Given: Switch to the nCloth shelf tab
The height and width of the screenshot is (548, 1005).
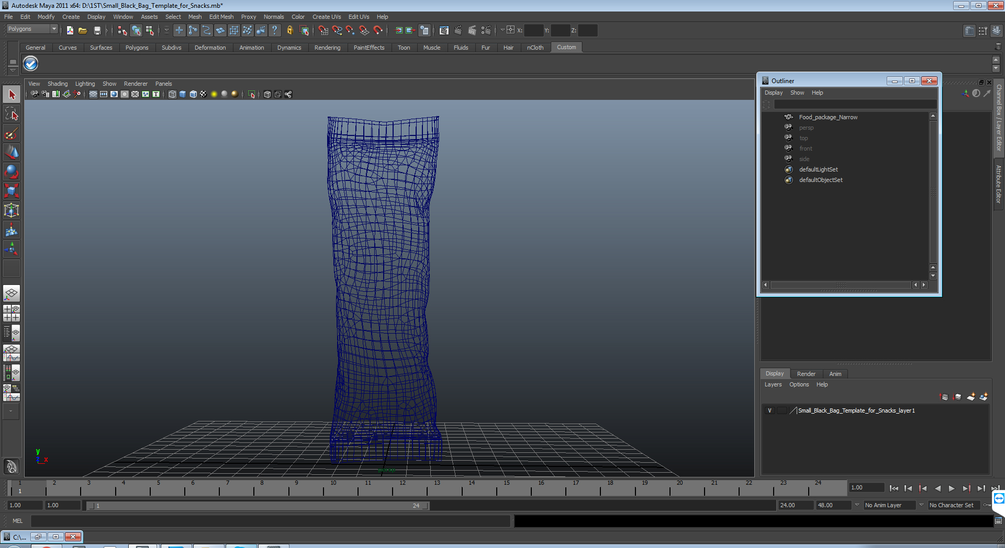Looking at the screenshot, I should click(x=535, y=48).
